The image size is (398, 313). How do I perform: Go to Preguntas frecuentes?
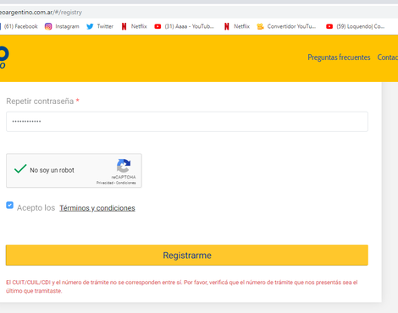click(339, 58)
